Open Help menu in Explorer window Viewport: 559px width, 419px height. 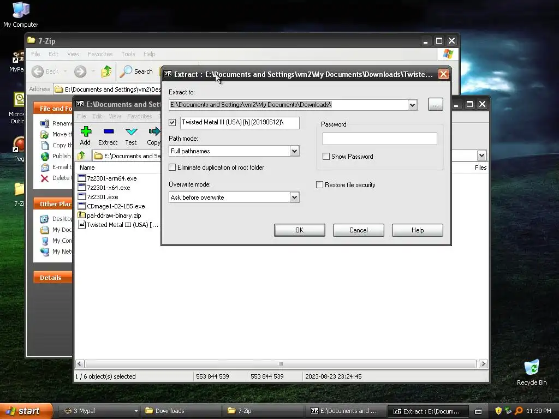click(x=150, y=54)
